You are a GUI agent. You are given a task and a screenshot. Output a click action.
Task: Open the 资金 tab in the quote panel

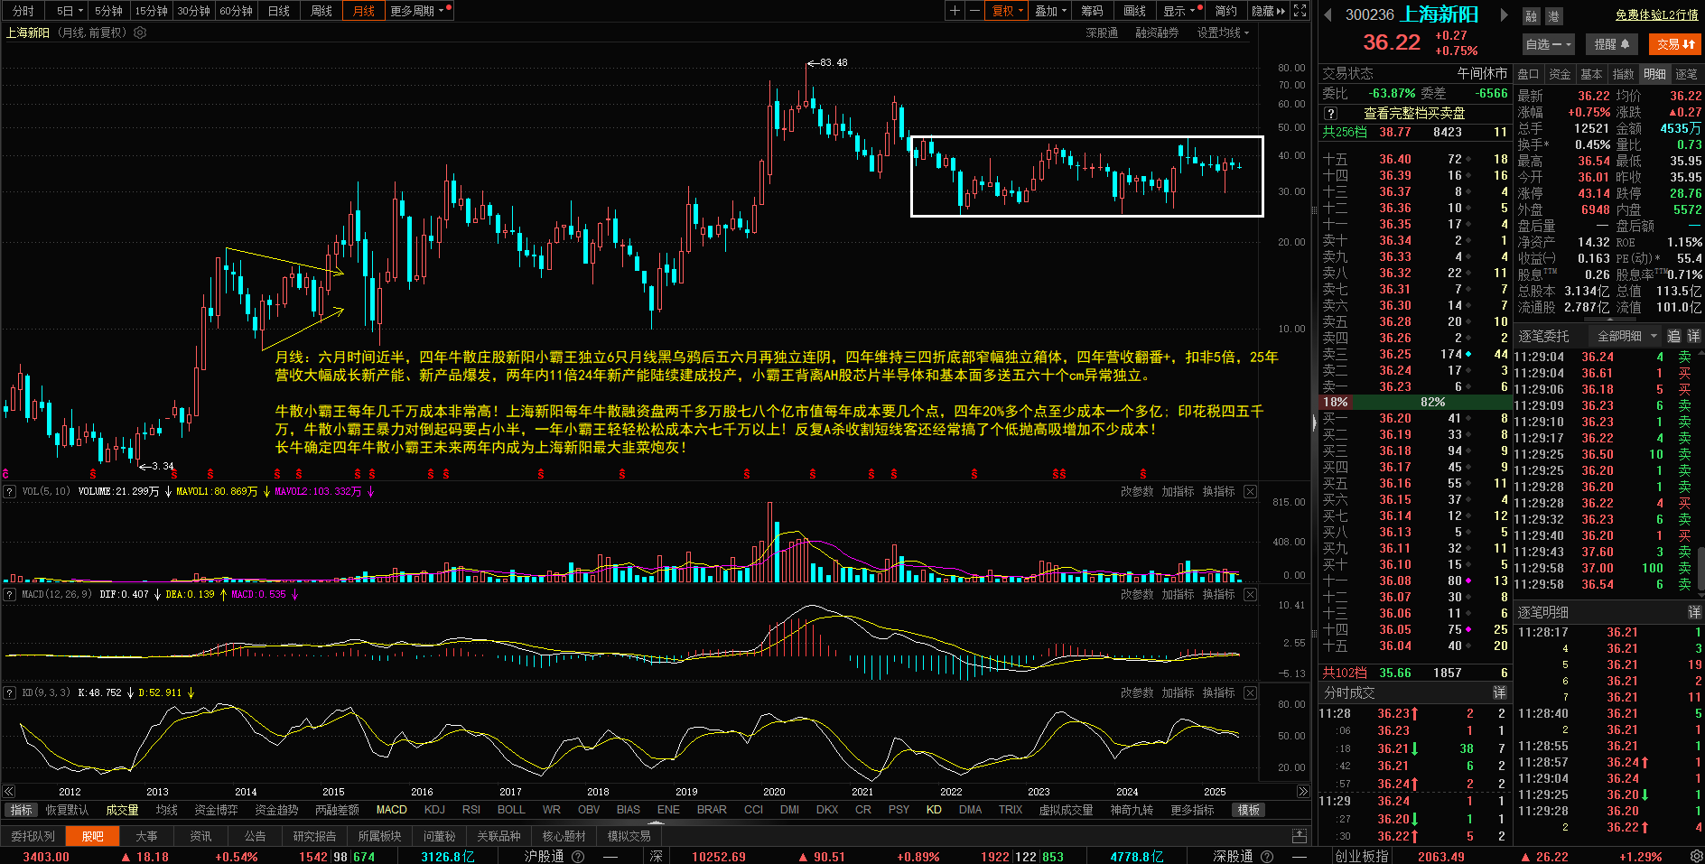coord(1560,74)
